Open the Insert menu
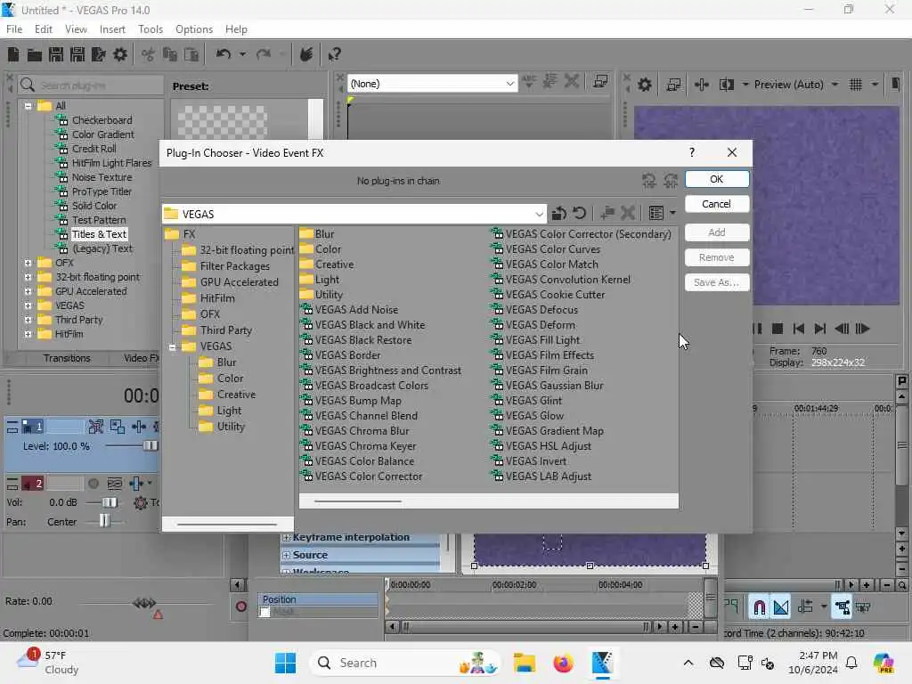This screenshot has height=684, width=912. 112,29
